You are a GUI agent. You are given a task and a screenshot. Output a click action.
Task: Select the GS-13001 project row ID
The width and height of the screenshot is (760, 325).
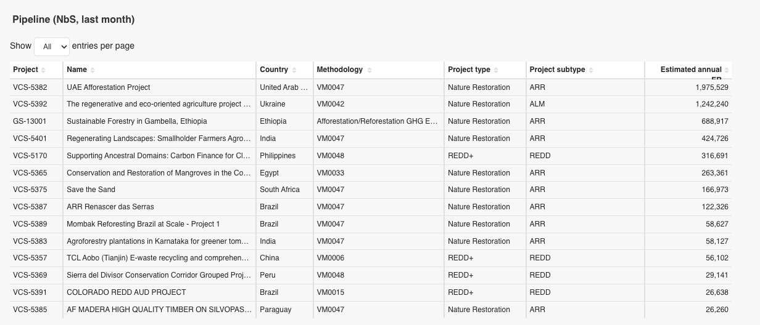click(30, 121)
